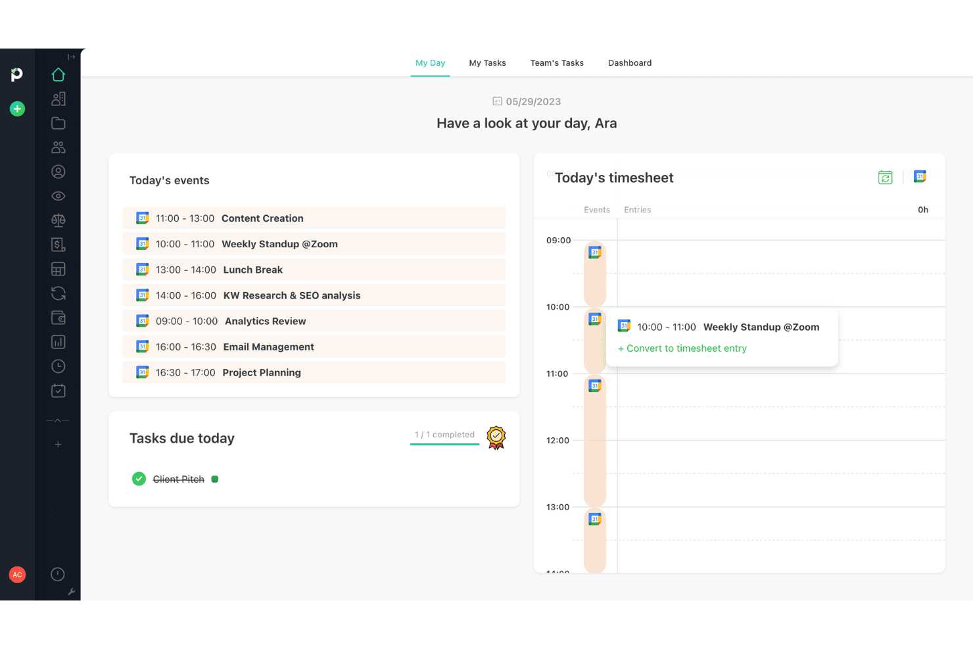The height and width of the screenshot is (649, 973).
Task: Open the wallet icon in the sidebar
Action: pos(59,318)
